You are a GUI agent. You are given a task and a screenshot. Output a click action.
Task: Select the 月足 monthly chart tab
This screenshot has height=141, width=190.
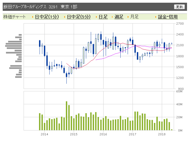pos(134,17)
